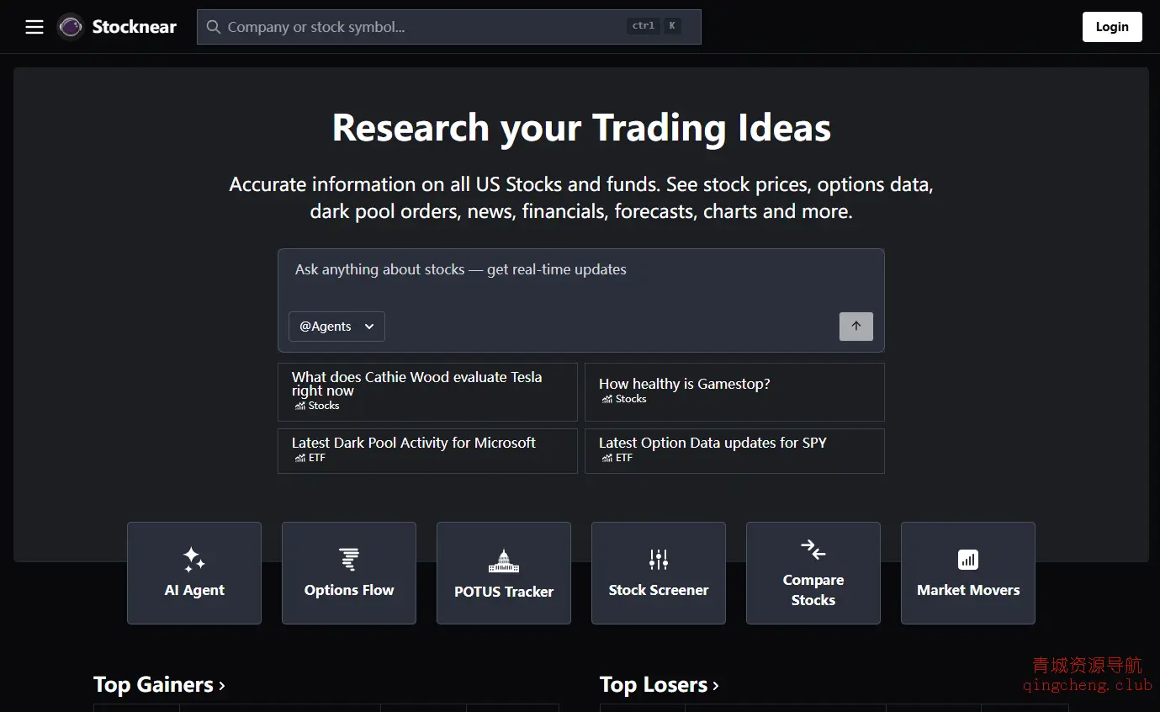The height and width of the screenshot is (712, 1160).
Task: Click the search magnifier icon
Action: [x=214, y=27]
